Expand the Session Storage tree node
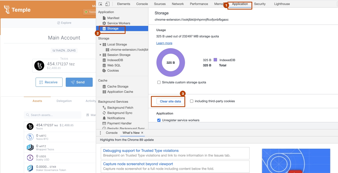Image resolution: width=338 pixels, height=173 pixels. (100, 55)
